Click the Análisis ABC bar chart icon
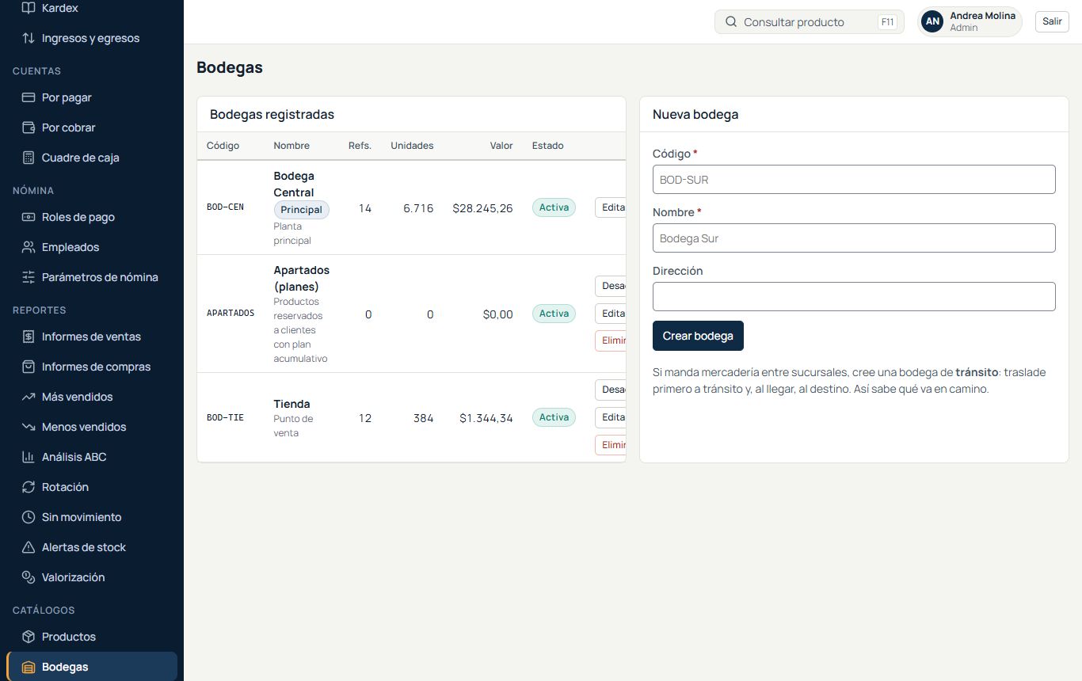Viewport: 1082px width, 681px height. click(29, 457)
